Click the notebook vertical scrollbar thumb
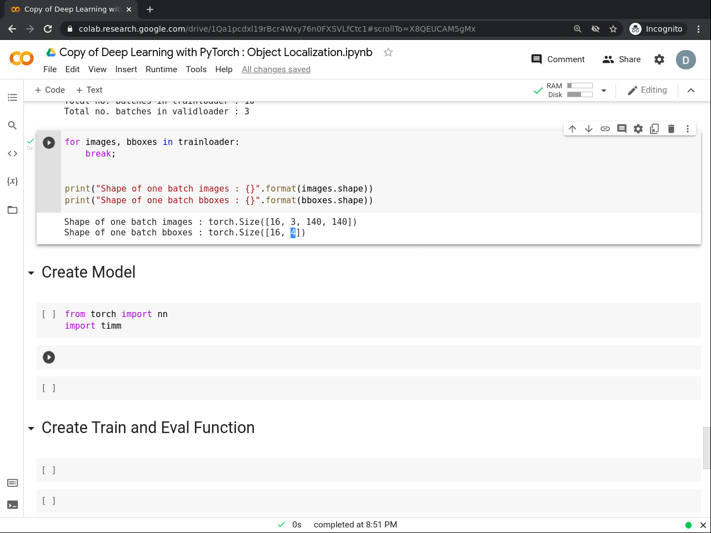Viewport: 711px width, 533px height. [707, 448]
